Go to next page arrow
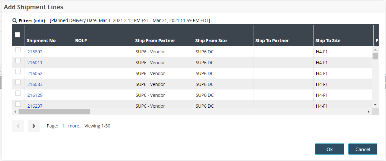386x161 pixels. point(34,126)
